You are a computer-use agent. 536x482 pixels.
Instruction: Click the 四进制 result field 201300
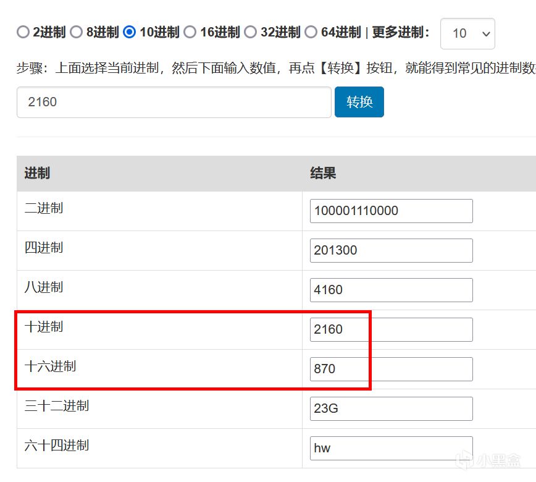[391, 250]
